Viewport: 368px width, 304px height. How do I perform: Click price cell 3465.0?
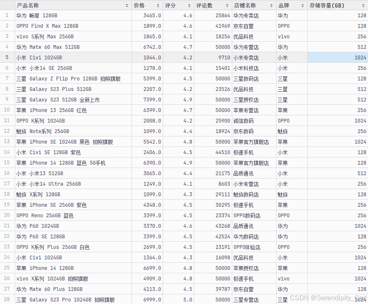click(147, 16)
